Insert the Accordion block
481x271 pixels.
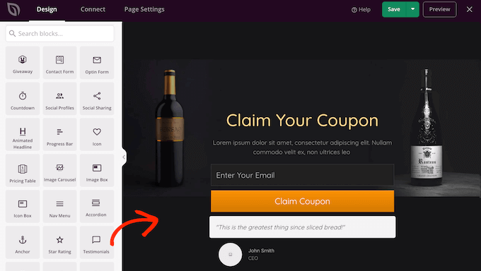97,206
